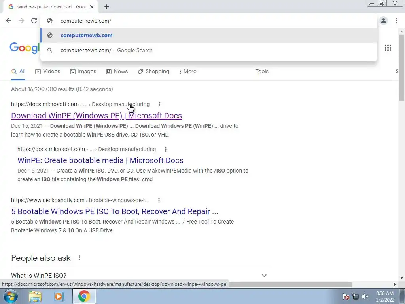Open Windows Explorer from the taskbar

(35, 296)
